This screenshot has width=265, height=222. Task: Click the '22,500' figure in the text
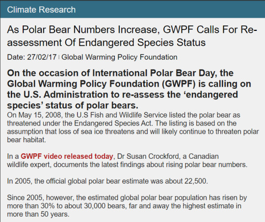tap(195, 181)
